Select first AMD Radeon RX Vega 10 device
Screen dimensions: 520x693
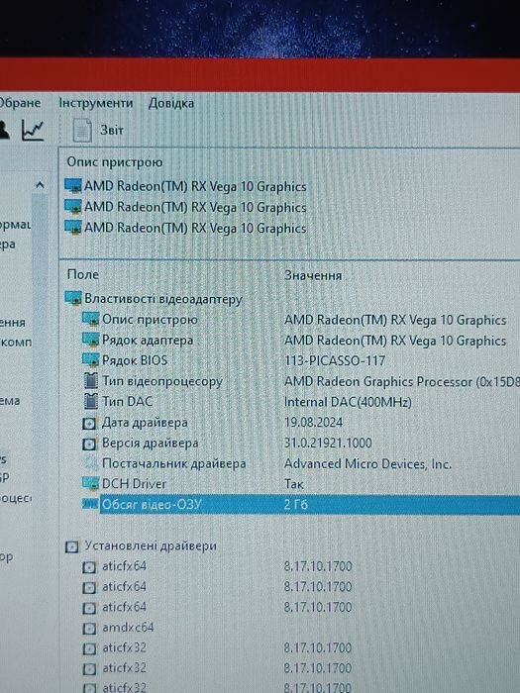point(195,186)
